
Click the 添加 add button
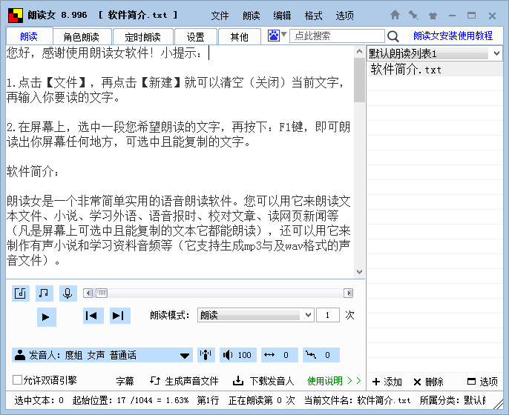[387, 382]
